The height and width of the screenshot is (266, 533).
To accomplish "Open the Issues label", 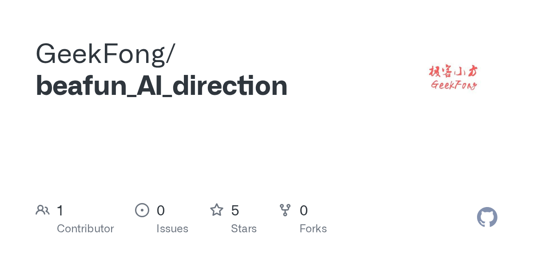I will coord(172,229).
